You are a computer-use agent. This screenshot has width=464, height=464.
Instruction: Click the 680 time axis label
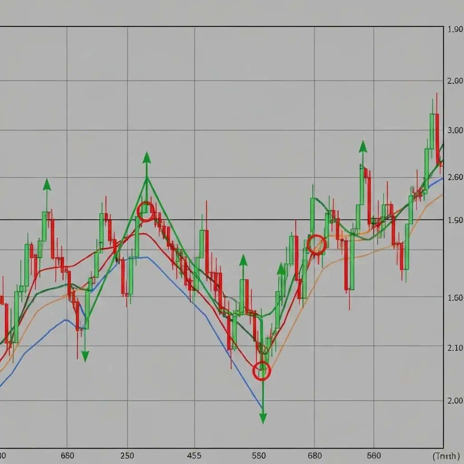[314, 455]
